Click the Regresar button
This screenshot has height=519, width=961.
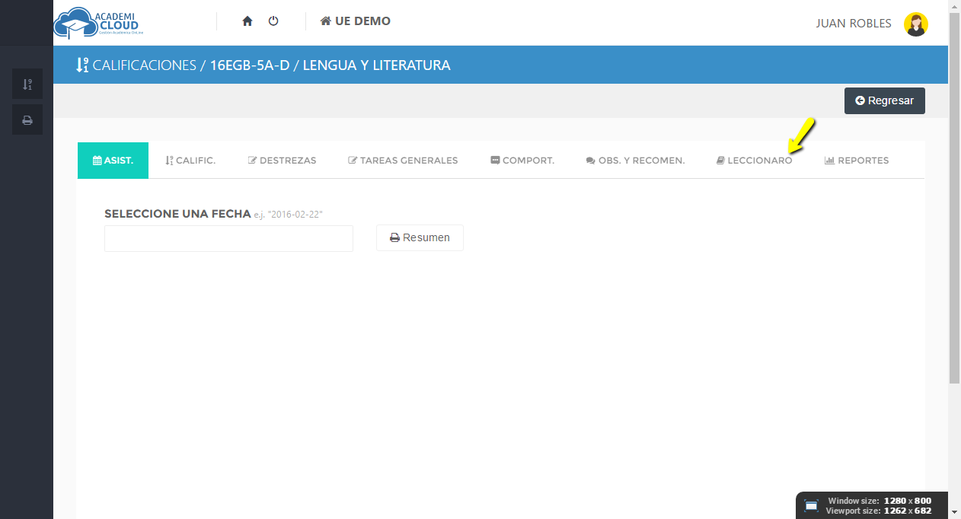pyautogui.click(x=884, y=100)
